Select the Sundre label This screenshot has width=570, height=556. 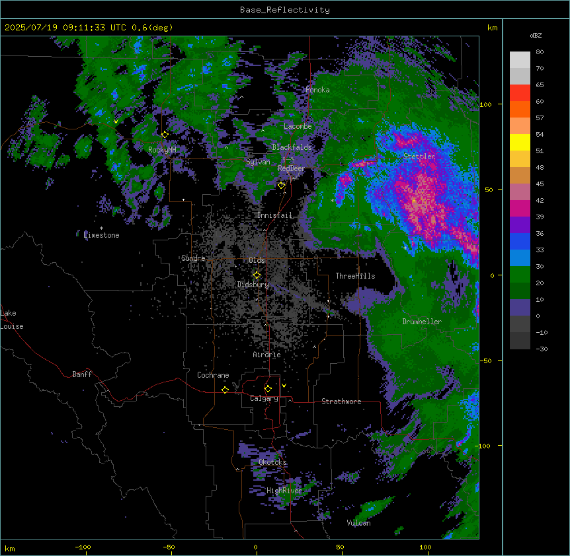(x=193, y=258)
